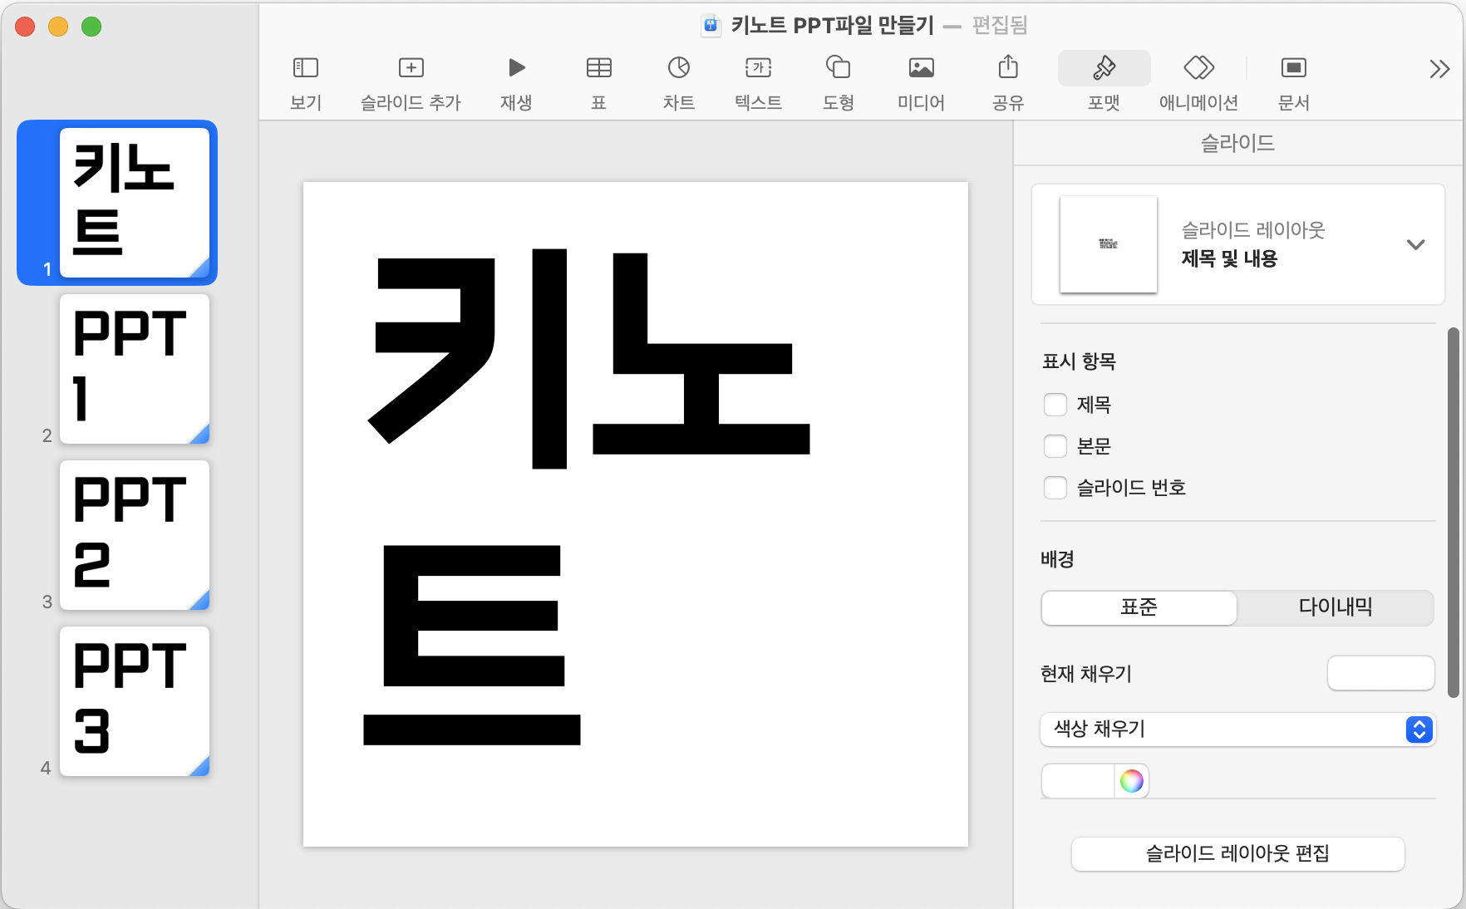
Task: Select slide 1 thumbnail showing 키노트
Action: point(135,203)
